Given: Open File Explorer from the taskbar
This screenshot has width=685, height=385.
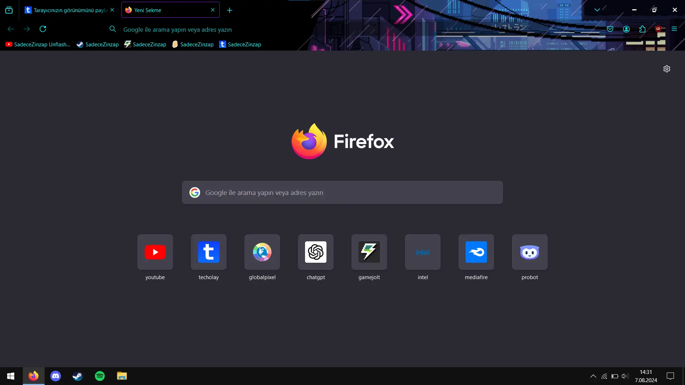Looking at the screenshot, I should [122, 376].
